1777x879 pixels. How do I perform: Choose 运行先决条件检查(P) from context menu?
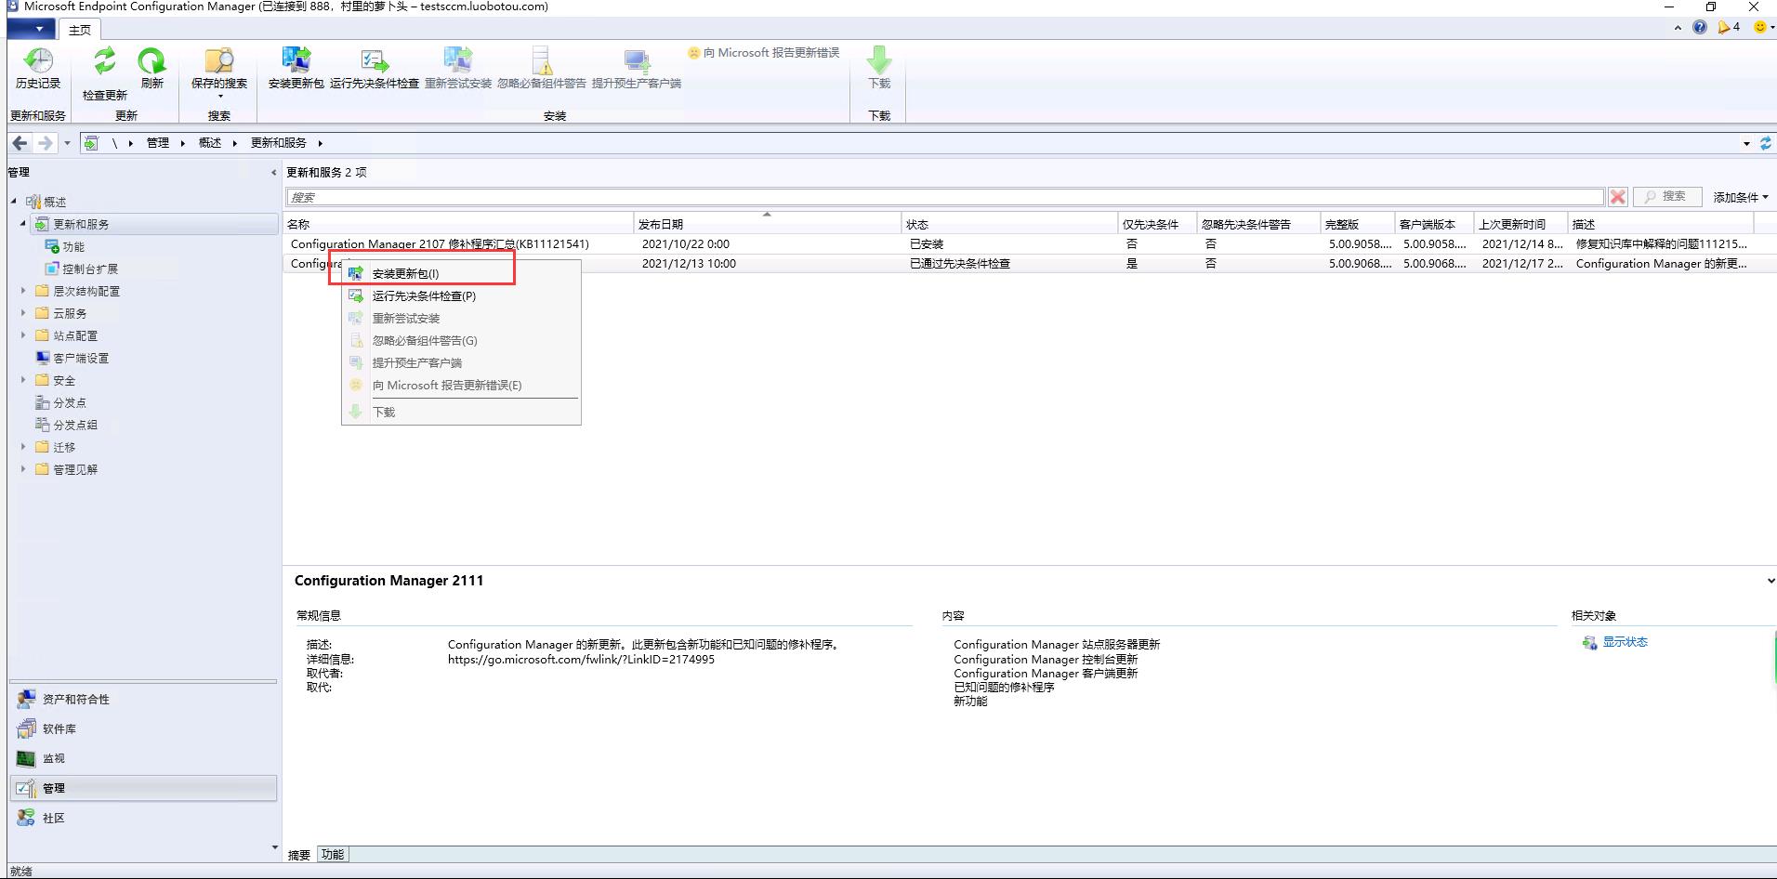462,296
